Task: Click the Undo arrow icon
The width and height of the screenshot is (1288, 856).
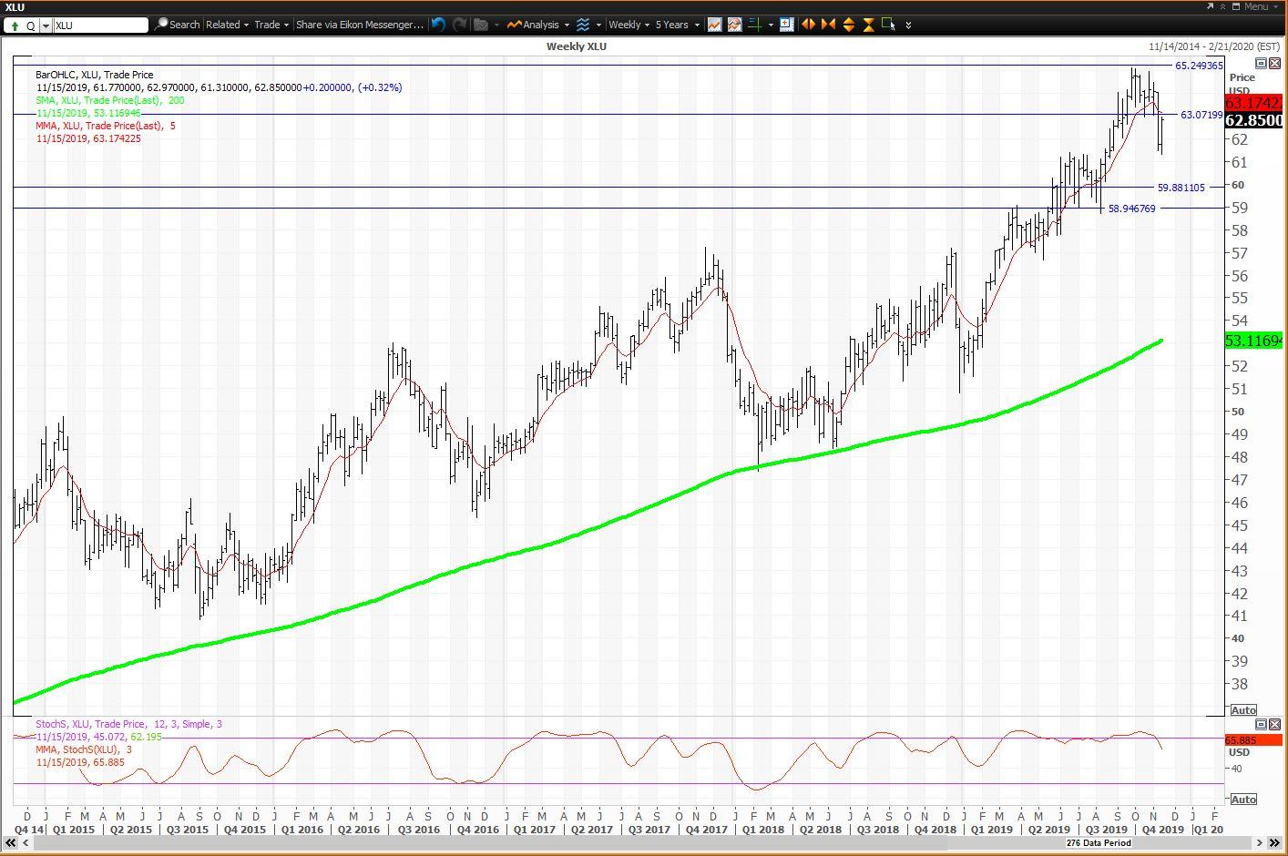Action: click(438, 25)
